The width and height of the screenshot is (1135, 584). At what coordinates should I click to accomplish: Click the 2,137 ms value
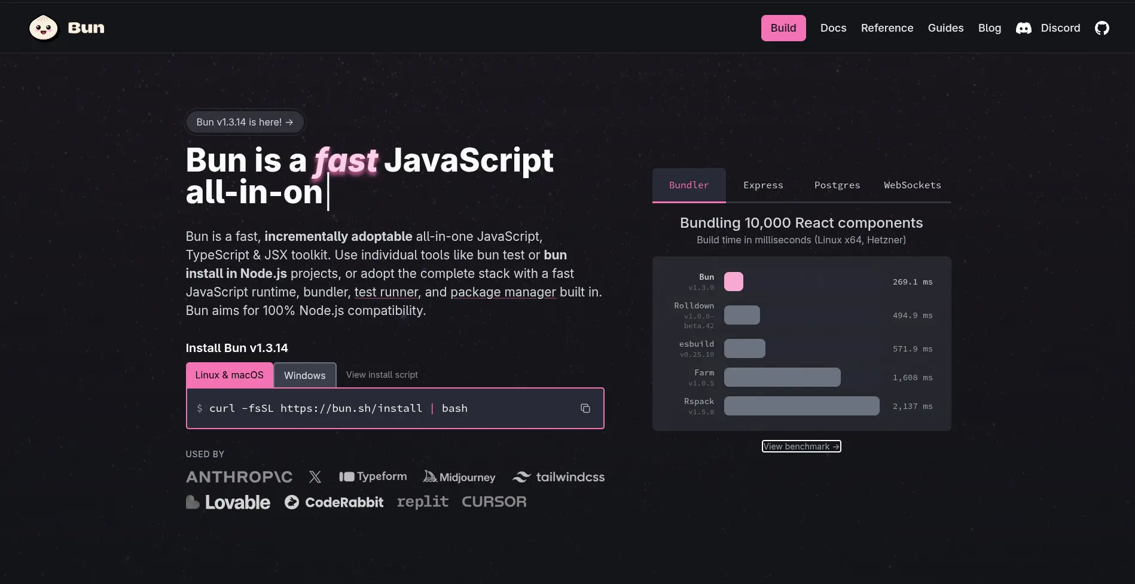click(x=913, y=406)
